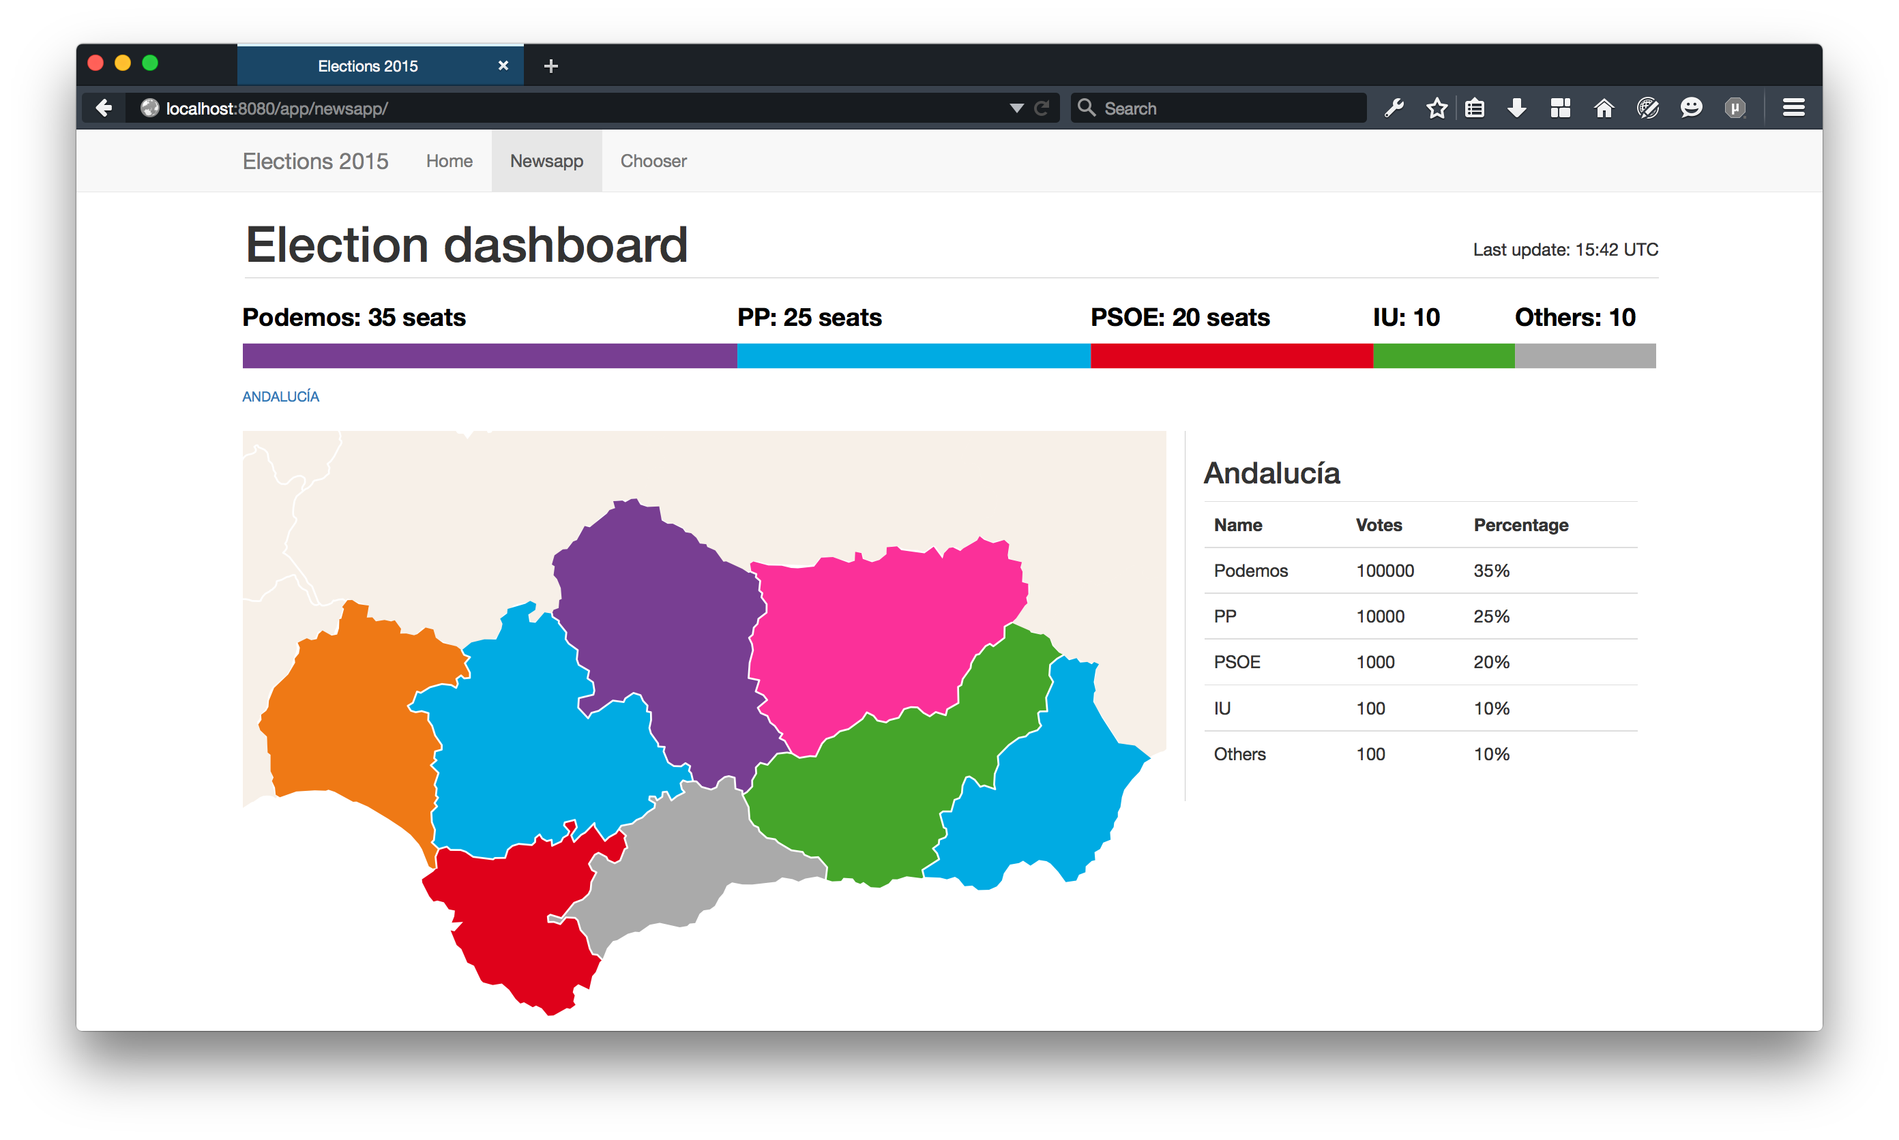Image resolution: width=1899 pixels, height=1140 pixels.
Task: Click the purple Podemos seats bar
Action: (490, 356)
